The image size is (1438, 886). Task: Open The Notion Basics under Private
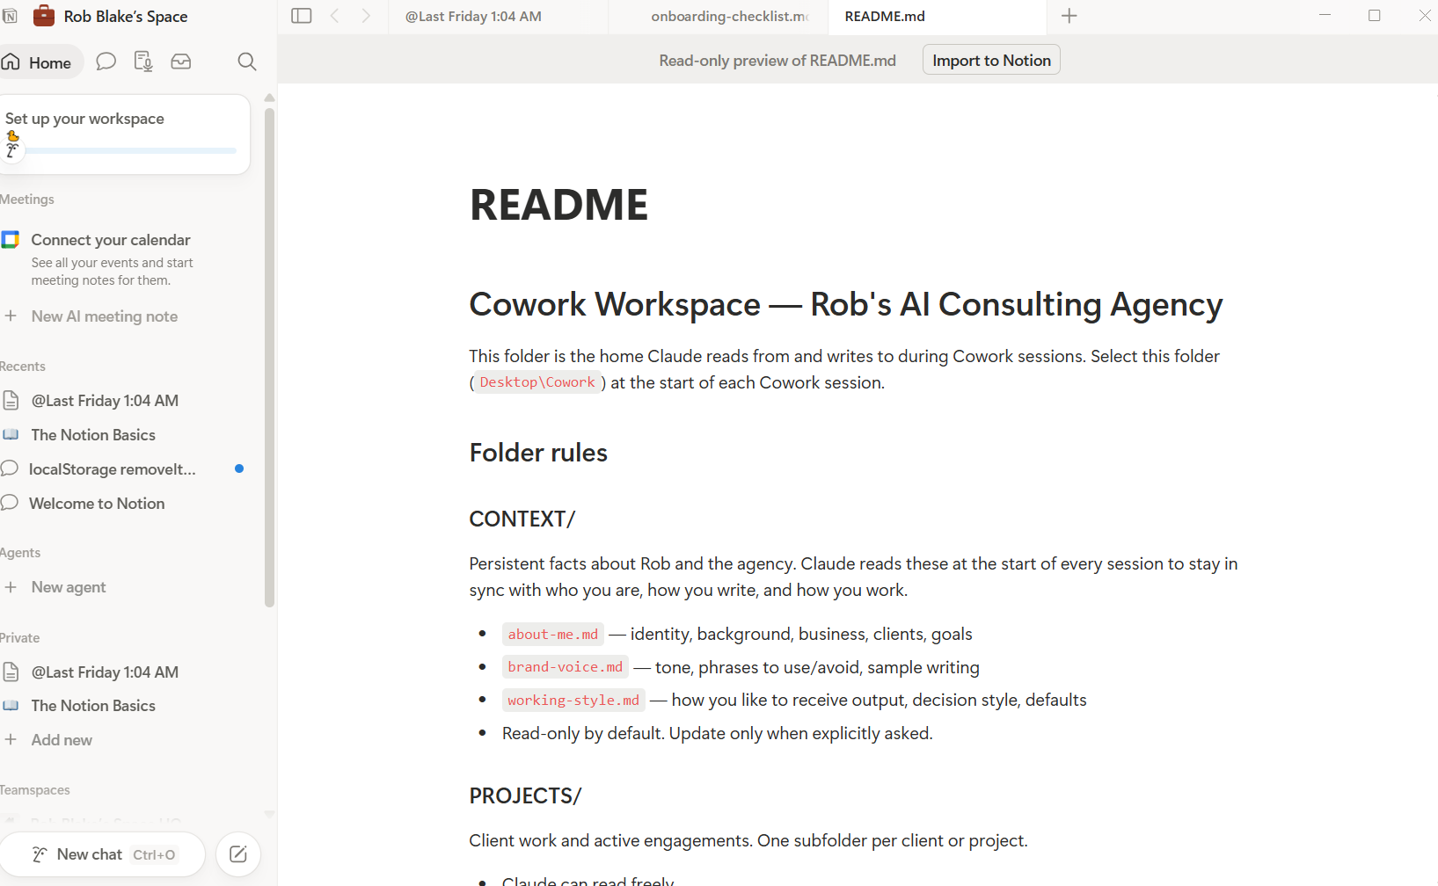tap(93, 706)
